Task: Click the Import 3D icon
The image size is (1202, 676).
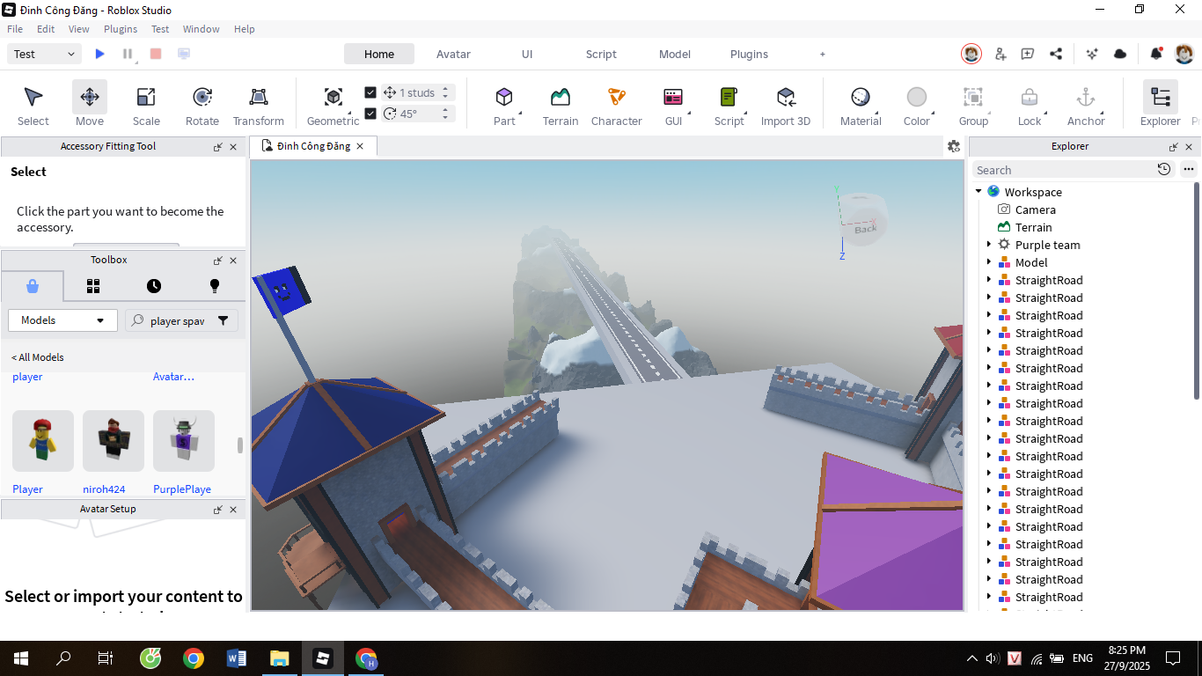Action: pos(785,104)
